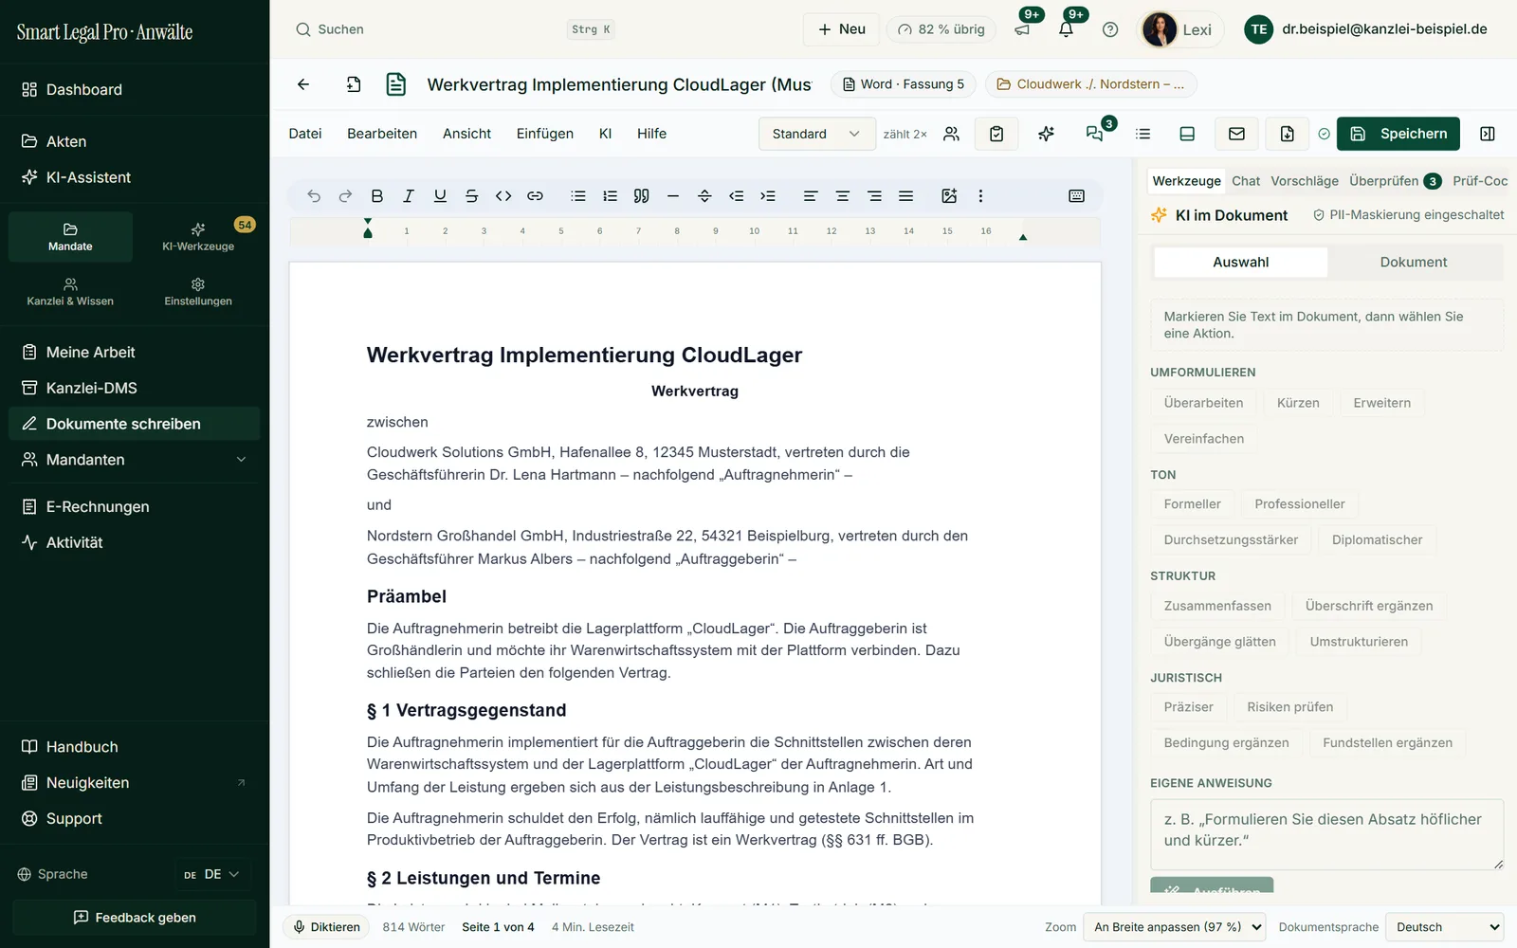1517x948 pixels.
Task: Click the right margin marker on ruler
Action: click(1023, 237)
